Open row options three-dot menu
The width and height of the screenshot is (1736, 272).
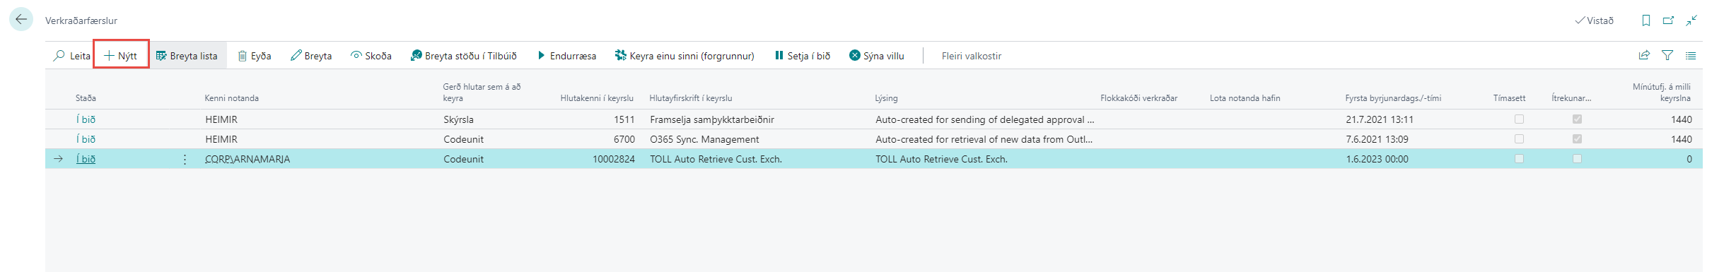point(185,159)
